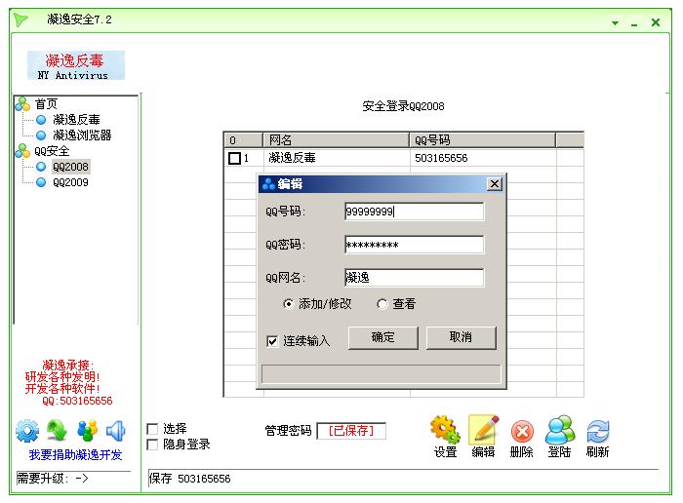
Task: Check the box for row 1 凝逸反毒
Action: coord(234,158)
